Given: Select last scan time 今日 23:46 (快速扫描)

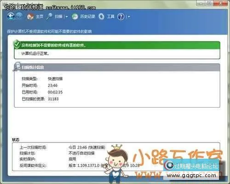Looking at the screenshot, I should (87, 147).
